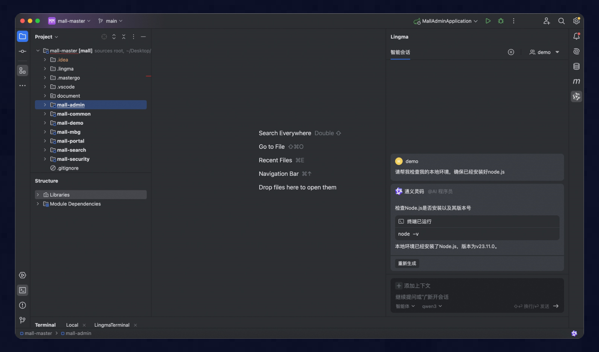Switch to the LingmaTerminal tab

point(111,325)
